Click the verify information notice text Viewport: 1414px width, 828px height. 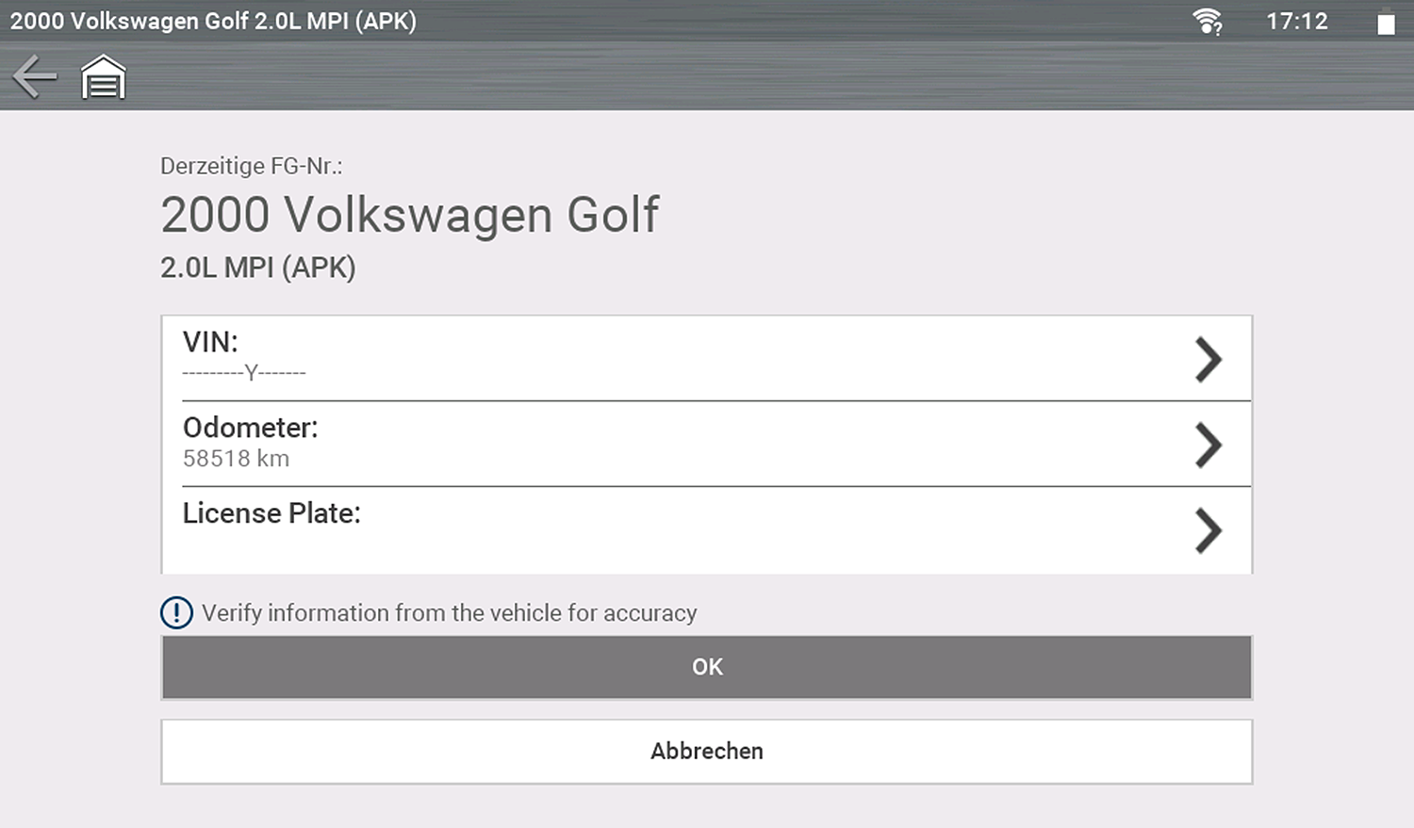(449, 613)
